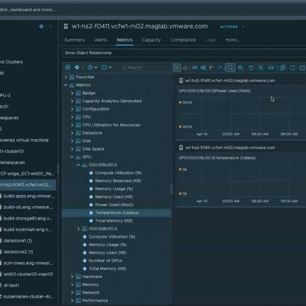Switch to the Summary tab

point(75,40)
